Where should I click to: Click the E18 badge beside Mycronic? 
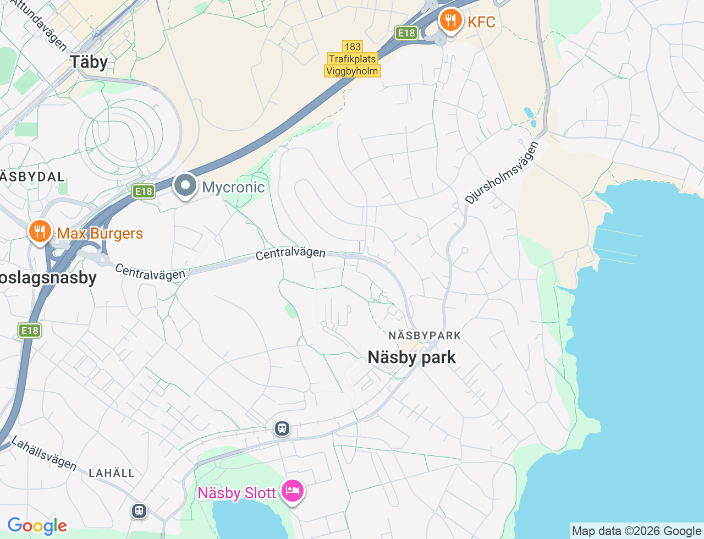click(x=144, y=191)
